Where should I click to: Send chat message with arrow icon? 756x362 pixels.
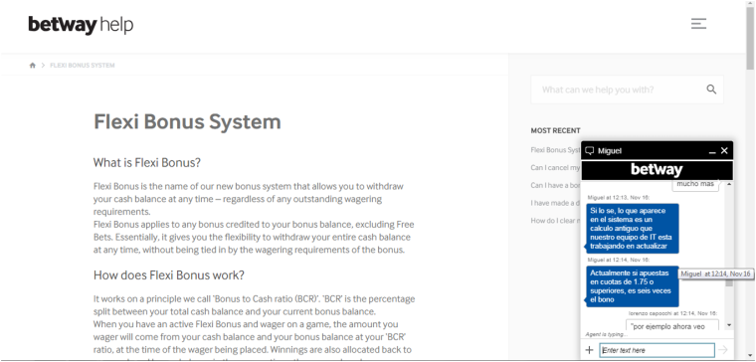[723, 350]
